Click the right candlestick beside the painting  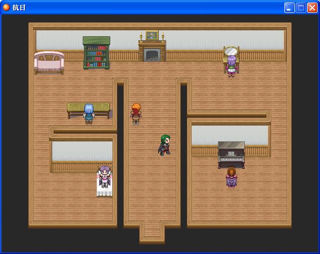click(163, 37)
